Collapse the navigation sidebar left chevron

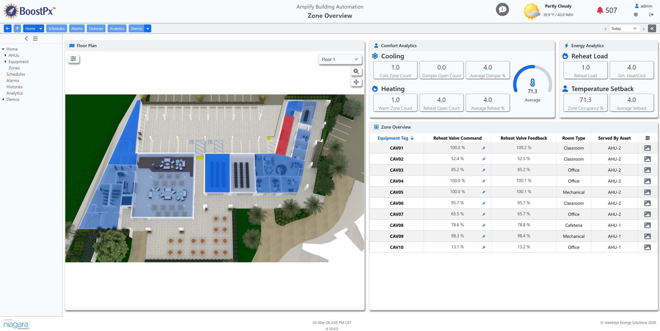click(x=26, y=39)
